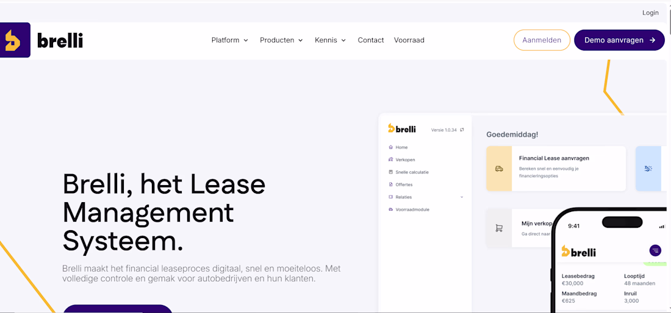Click the arrow icon in Demo aanvragen
Screen dimensions: 671x313
click(652, 40)
